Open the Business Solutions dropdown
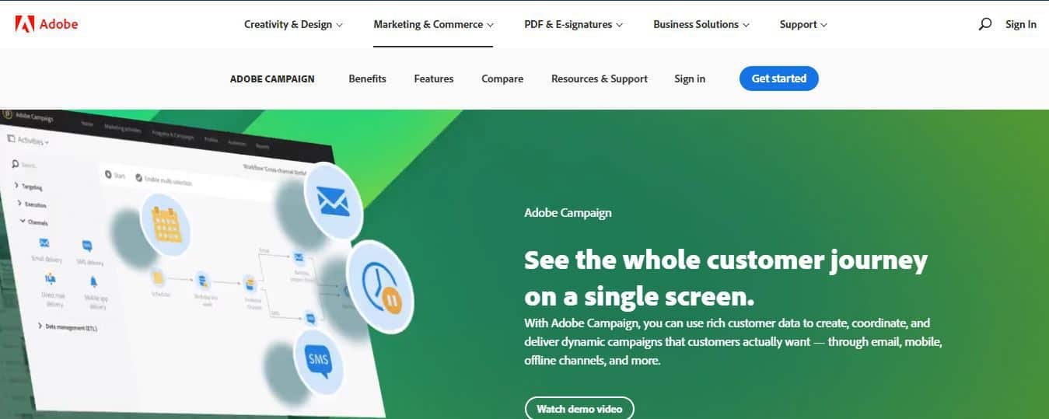 point(701,24)
